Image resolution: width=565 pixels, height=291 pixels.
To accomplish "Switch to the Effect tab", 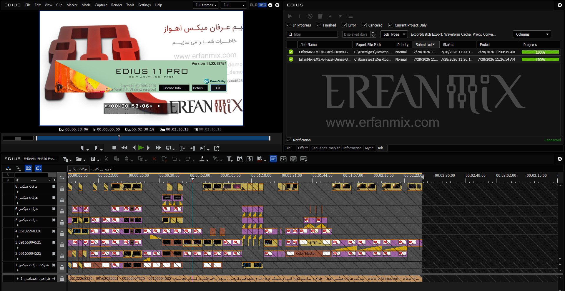I will [x=303, y=148].
